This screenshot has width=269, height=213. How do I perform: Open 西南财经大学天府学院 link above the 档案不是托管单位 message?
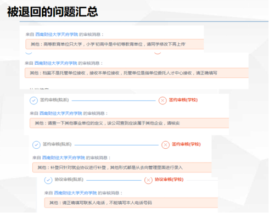56,63
